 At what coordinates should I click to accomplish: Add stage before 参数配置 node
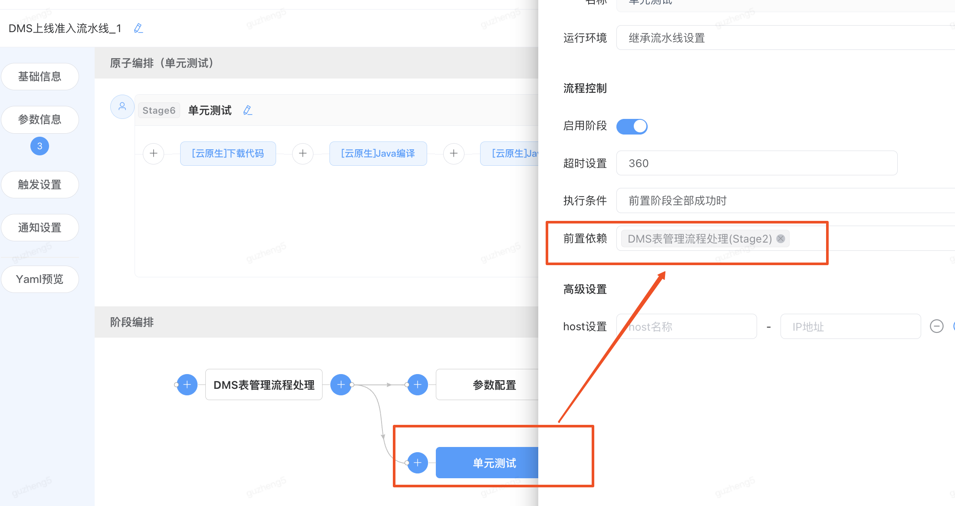418,384
